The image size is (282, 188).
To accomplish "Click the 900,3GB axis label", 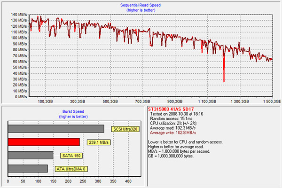I will 175,102.
